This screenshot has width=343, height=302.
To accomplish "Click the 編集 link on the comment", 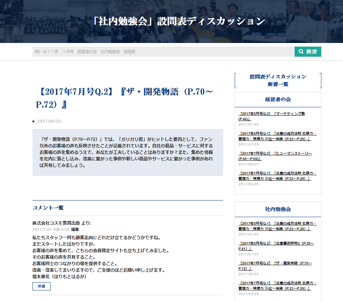I will tap(75, 229).
